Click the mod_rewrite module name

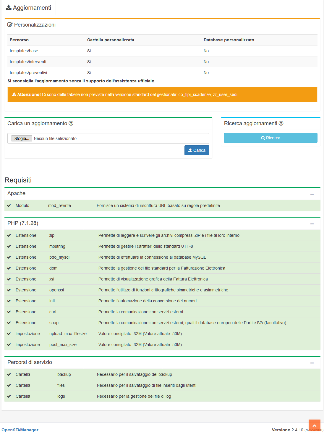click(59, 205)
